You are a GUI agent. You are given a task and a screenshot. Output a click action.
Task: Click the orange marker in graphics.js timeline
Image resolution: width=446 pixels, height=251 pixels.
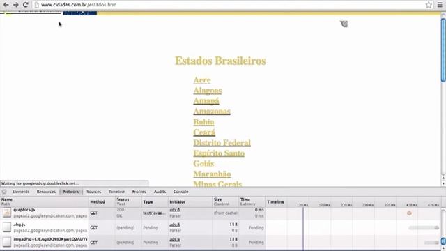point(409,213)
